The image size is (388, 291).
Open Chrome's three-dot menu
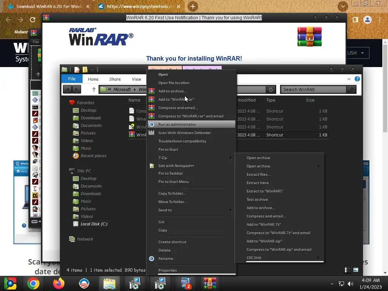click(x=380, y=20)
